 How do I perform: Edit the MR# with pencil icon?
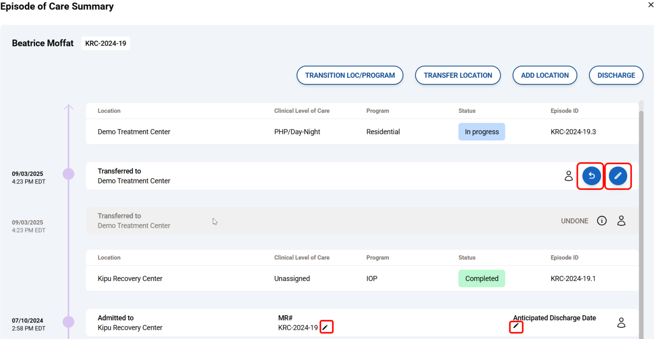(x=325, y=327)
